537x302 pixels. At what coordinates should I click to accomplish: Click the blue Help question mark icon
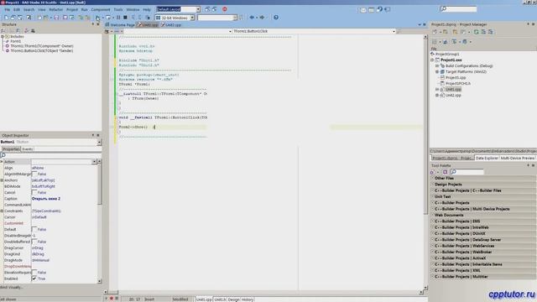pos(276,18)
